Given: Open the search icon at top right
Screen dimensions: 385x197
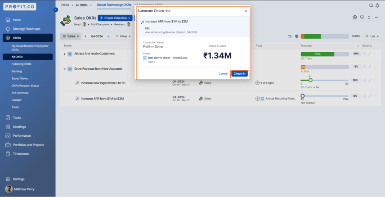Looking at the screenshot, I should pyautogui.click(x=371, y=5).
